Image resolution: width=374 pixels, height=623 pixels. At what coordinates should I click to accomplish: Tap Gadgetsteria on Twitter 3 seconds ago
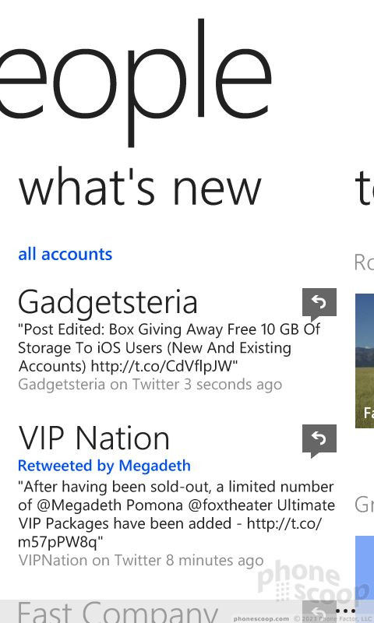[x=150, y=385]
